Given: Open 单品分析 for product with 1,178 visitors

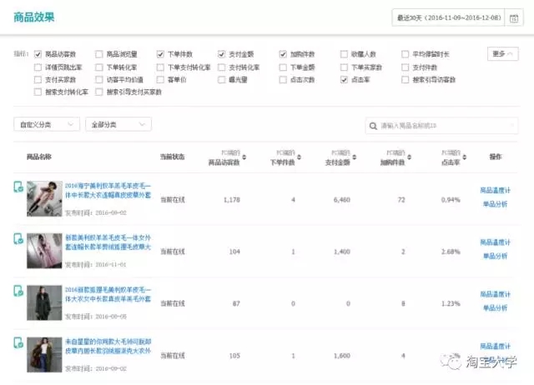Looking at the screenshot, I should (x=495, y=204).
